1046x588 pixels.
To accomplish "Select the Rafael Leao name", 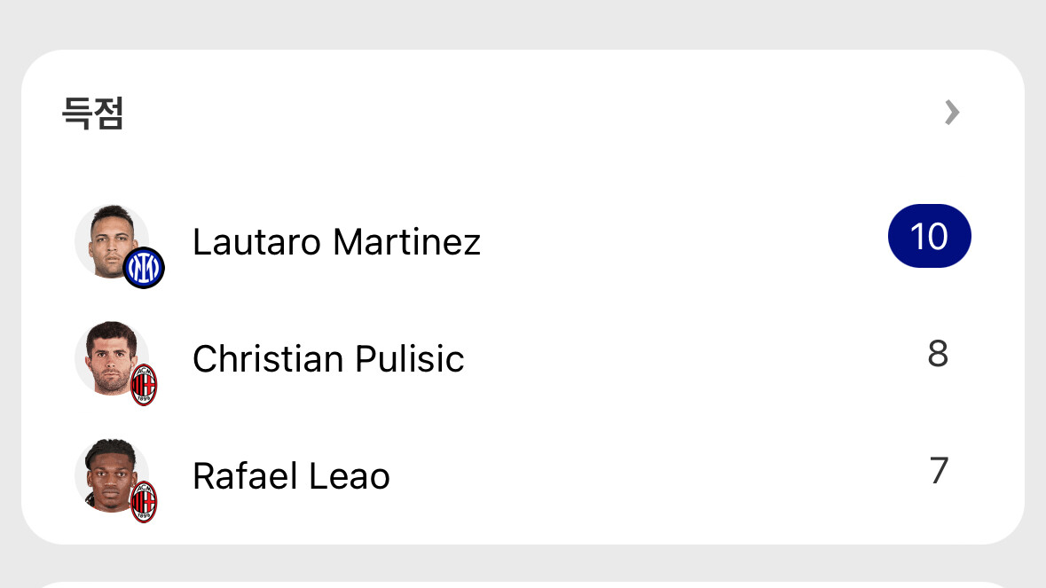I will tap(291, 476).
